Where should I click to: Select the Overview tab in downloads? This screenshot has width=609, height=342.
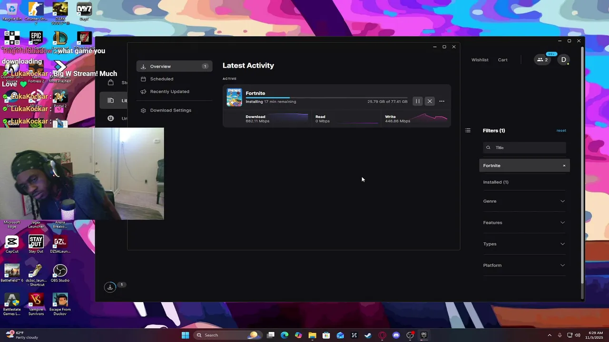coord(174,66)
